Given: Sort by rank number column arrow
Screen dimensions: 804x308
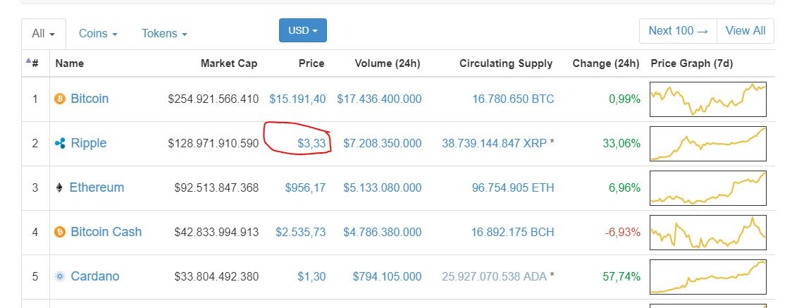Looking at the screenshot, I should (x=28, y=61).
